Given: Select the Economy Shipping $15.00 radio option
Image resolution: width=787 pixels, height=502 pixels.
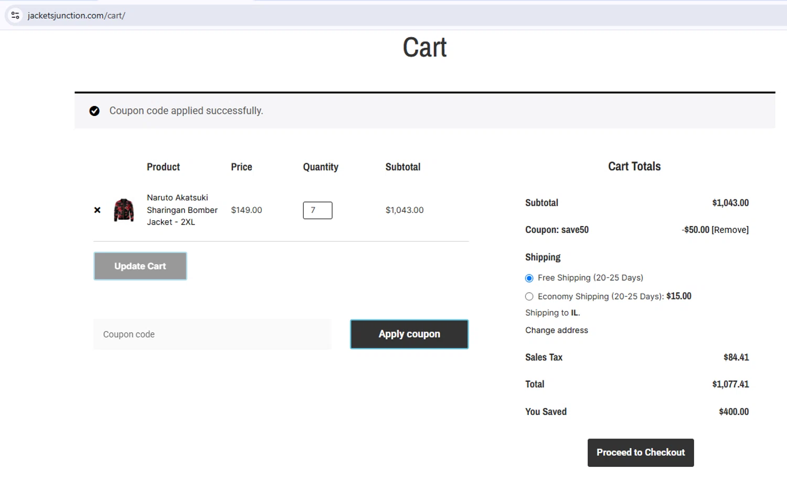Looking at the screenshot, I should (x=529, y=296).
